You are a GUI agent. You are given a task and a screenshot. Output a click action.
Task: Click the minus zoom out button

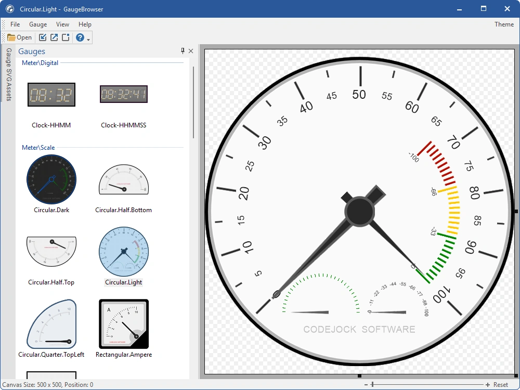click(366, 385)
